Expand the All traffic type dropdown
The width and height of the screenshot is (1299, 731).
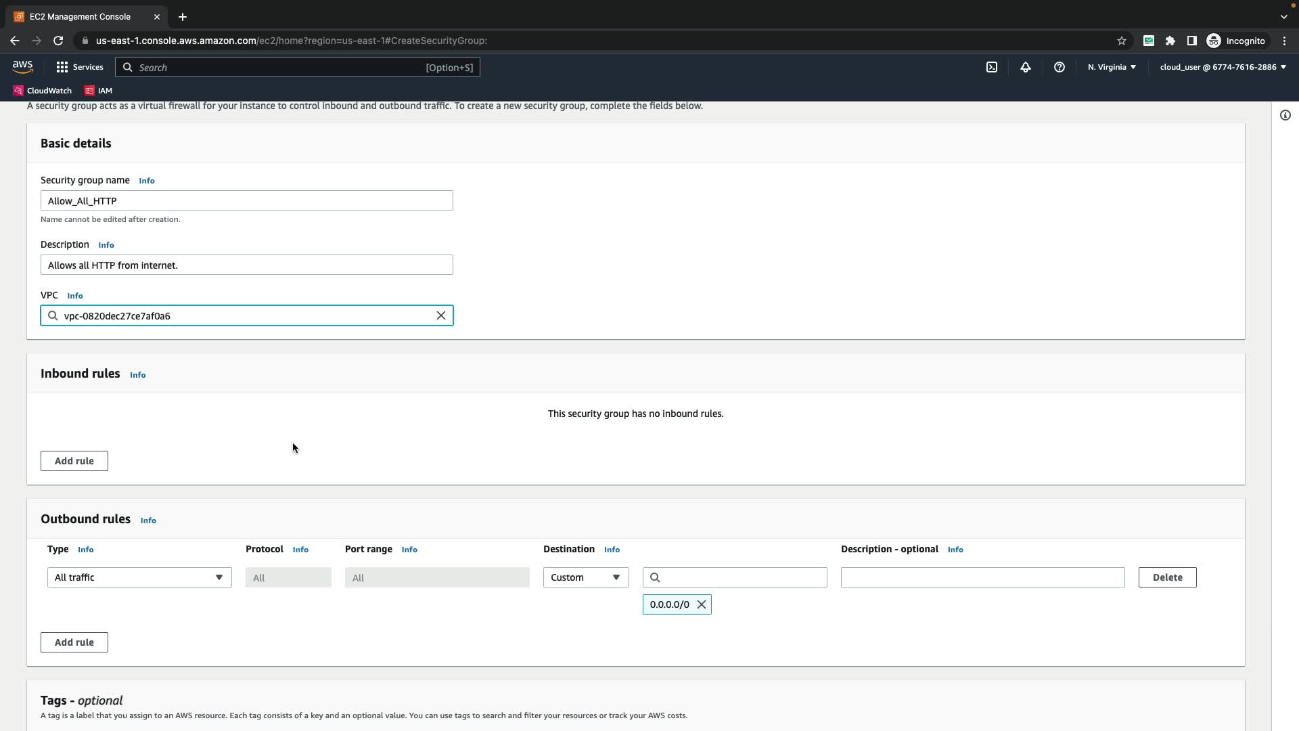139,577
